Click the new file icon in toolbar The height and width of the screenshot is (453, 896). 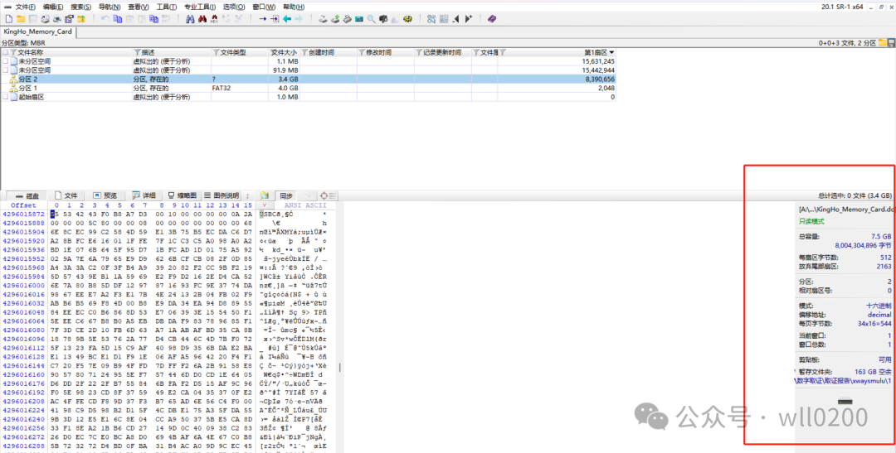coord(7,18)
